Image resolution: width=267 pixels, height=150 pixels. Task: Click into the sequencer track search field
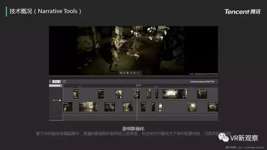pyautogui.click(x=55, y=85)
